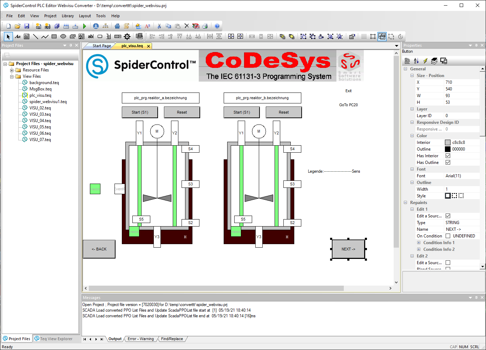Sort properties alphabetically in Properties panel
The height and width of the screenshot is (350, 486).
click(416, 61)
